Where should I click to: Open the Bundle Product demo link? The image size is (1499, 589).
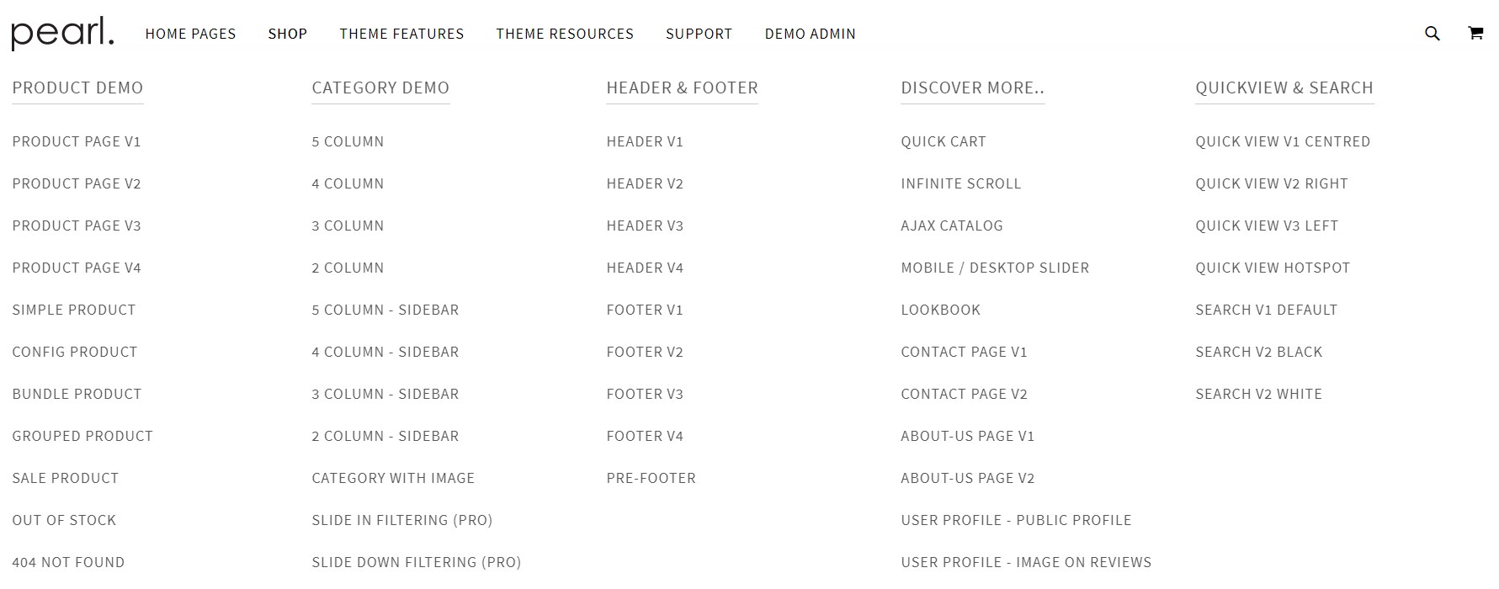click(77, 394)
